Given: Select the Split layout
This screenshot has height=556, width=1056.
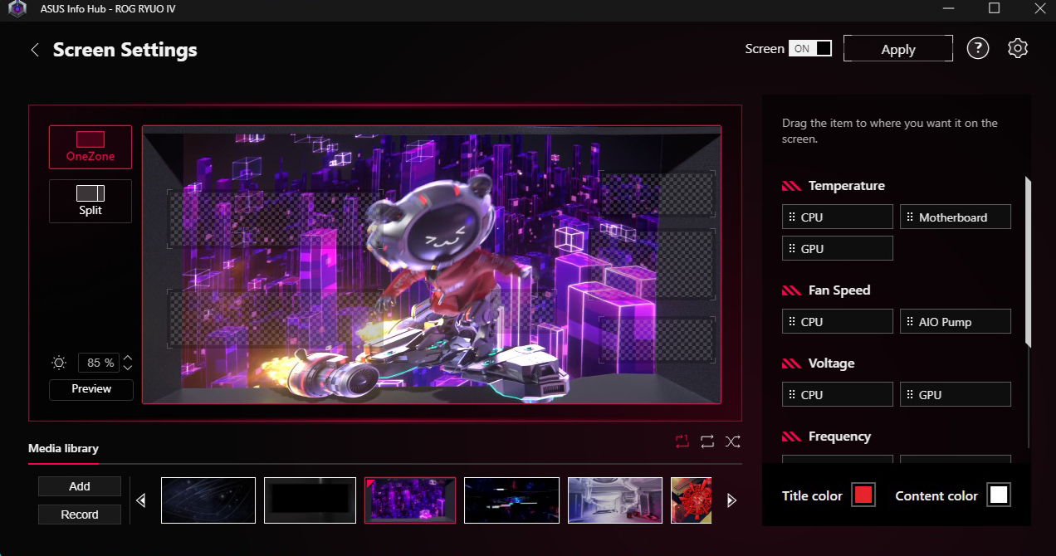Looking at the screenshot, I should (90, 201).
